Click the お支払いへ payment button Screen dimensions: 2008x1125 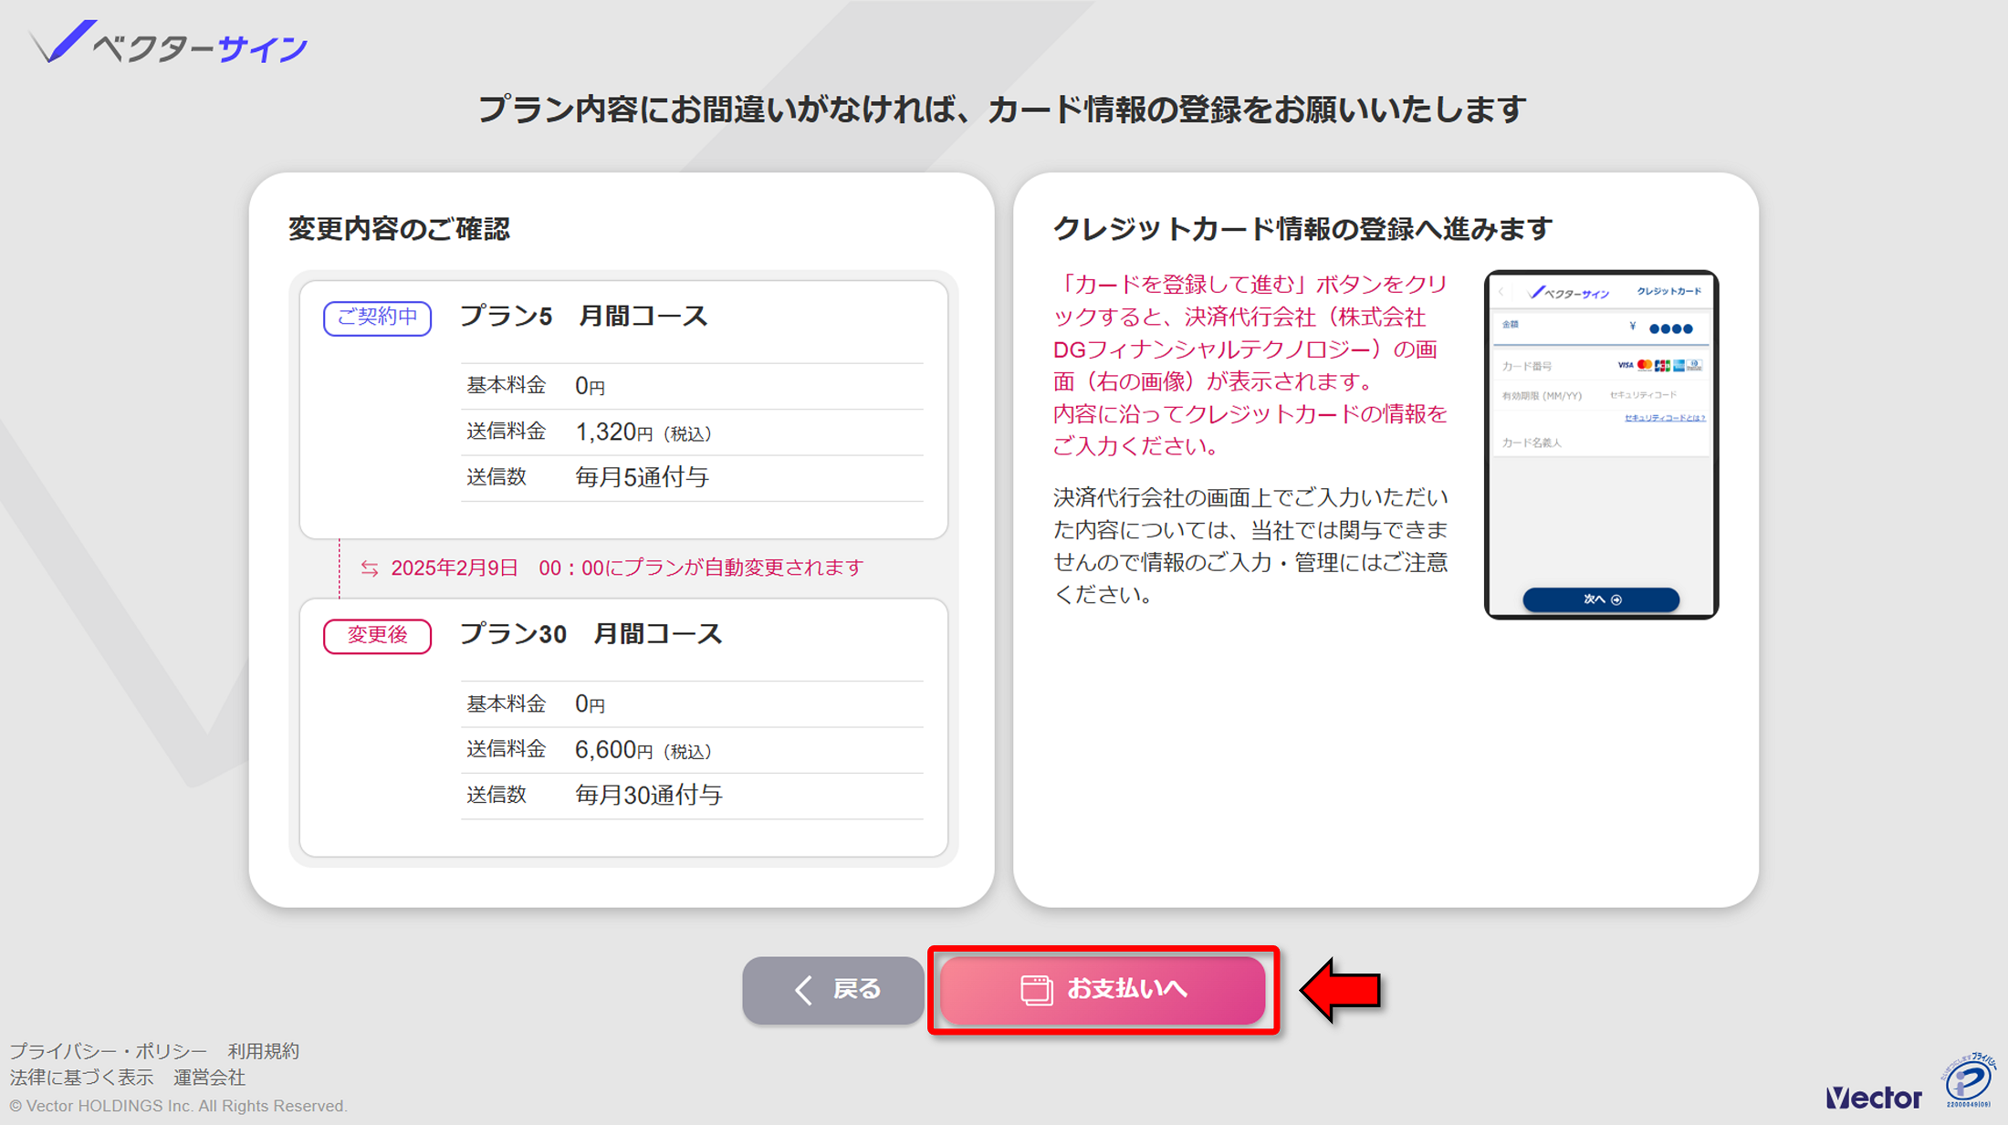coord(1103,990)
